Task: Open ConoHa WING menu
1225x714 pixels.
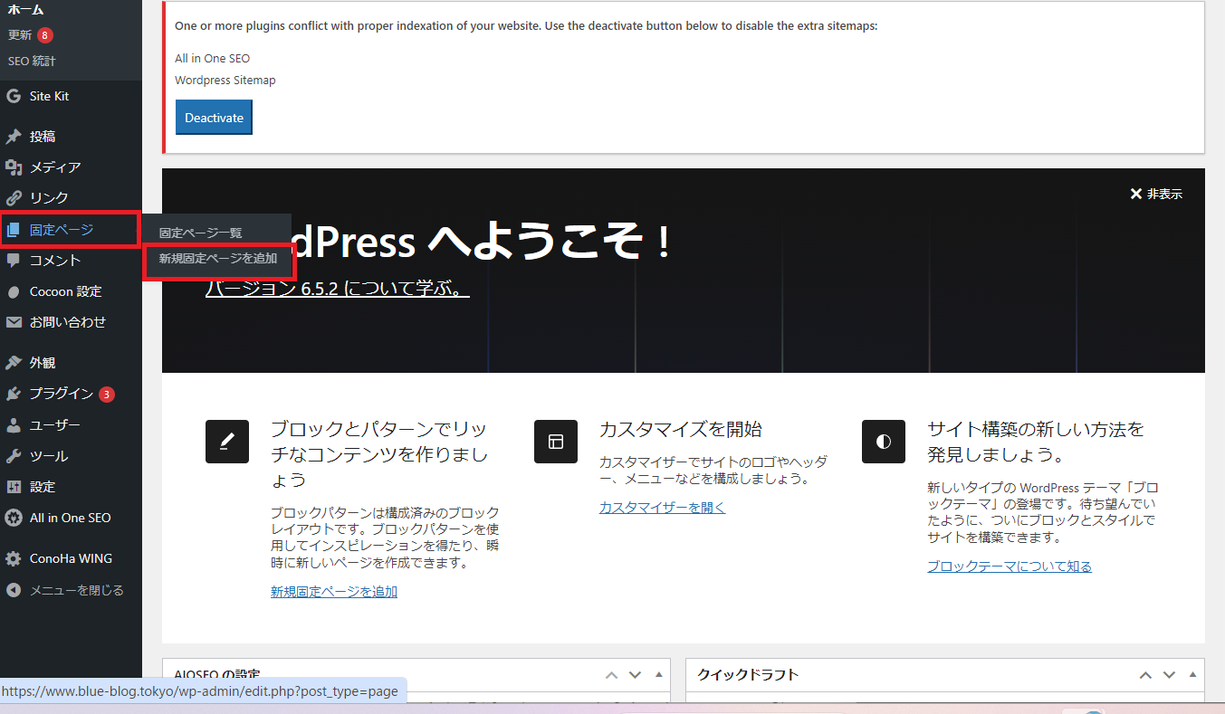Action: (x=71, y=558)
